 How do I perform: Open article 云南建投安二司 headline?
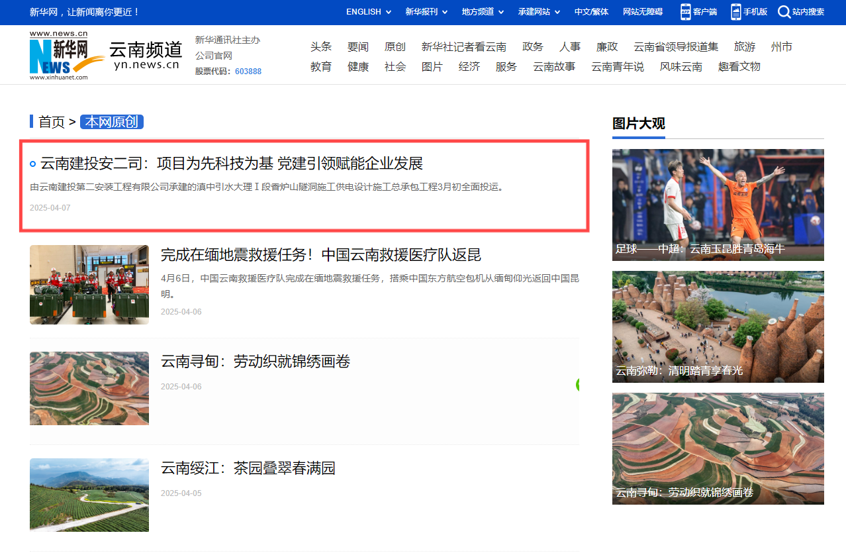(x=232, y=164)
